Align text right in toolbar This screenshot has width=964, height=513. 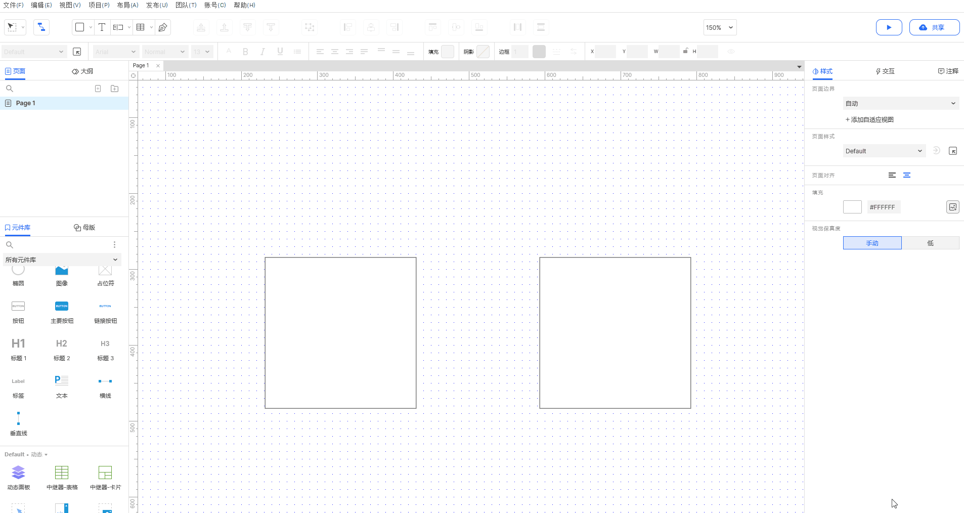349,52
